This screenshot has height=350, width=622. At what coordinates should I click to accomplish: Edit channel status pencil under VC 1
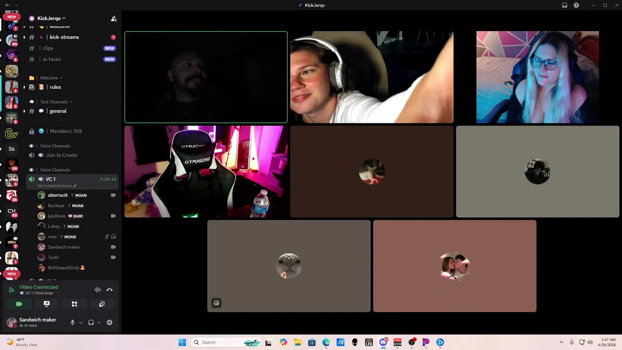74,186
